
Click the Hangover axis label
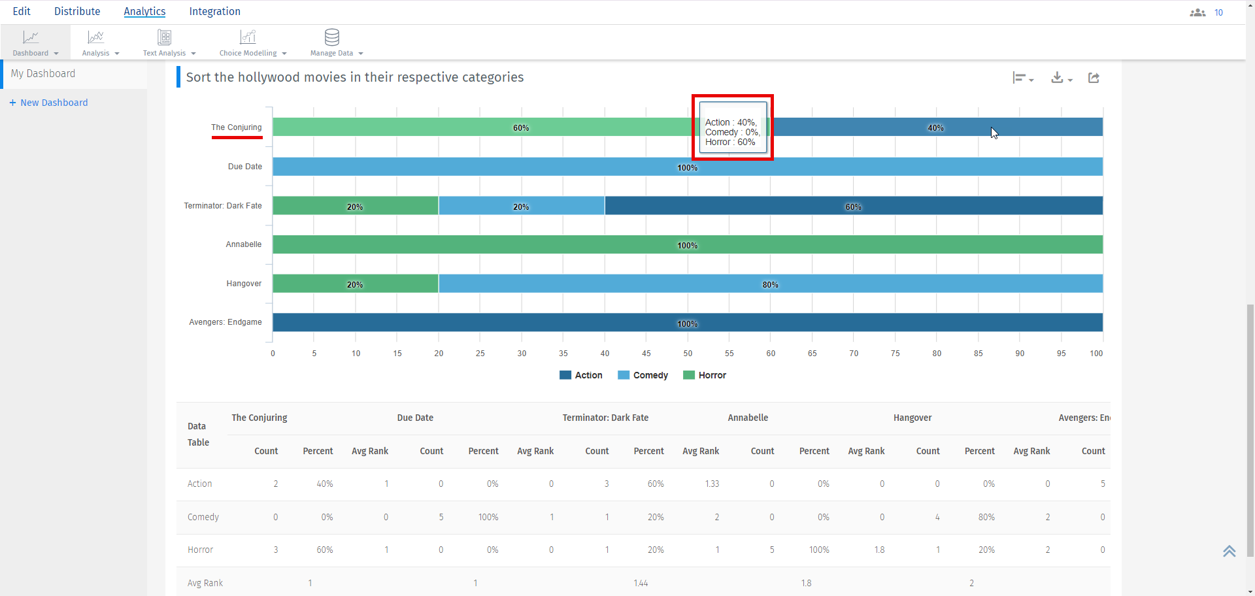244,284
